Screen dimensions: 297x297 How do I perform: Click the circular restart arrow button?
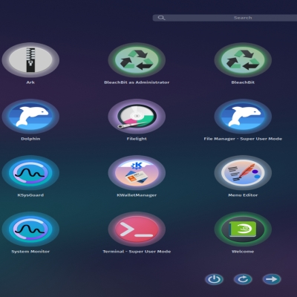pos(243,279)
